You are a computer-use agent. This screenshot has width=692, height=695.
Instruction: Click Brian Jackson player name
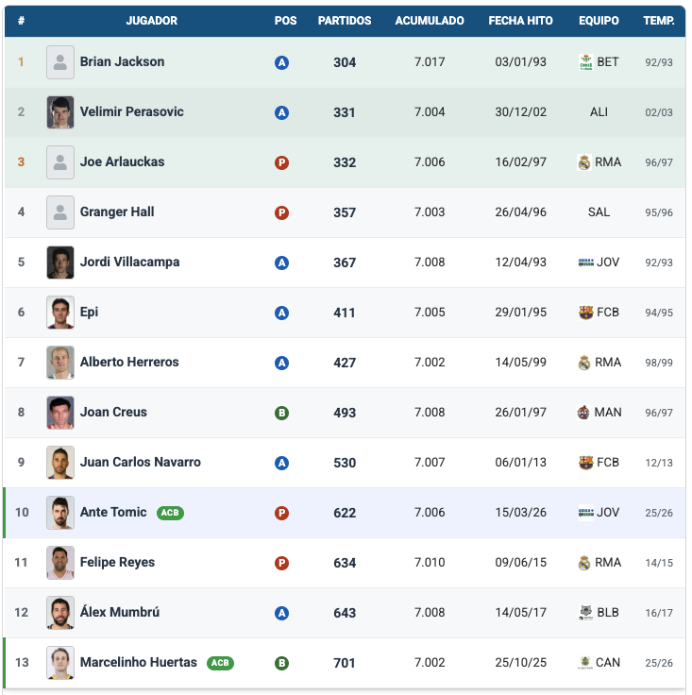click(x=122, y=62)
